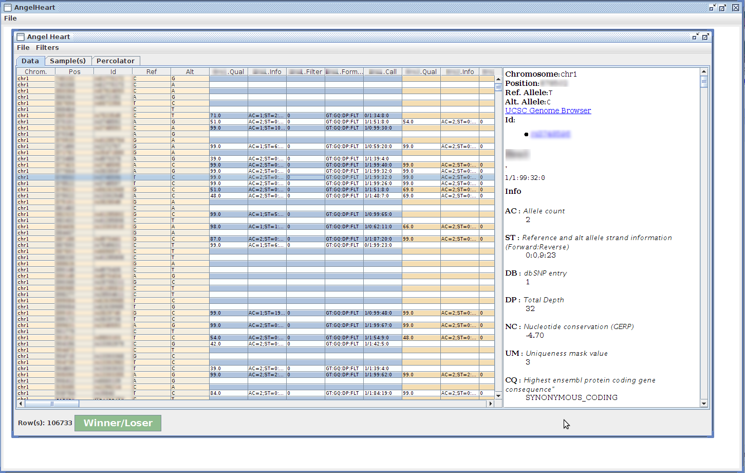745x473 pixels.
Task: Click the Angel Heart inner window icon
Action: pos(21,37)
